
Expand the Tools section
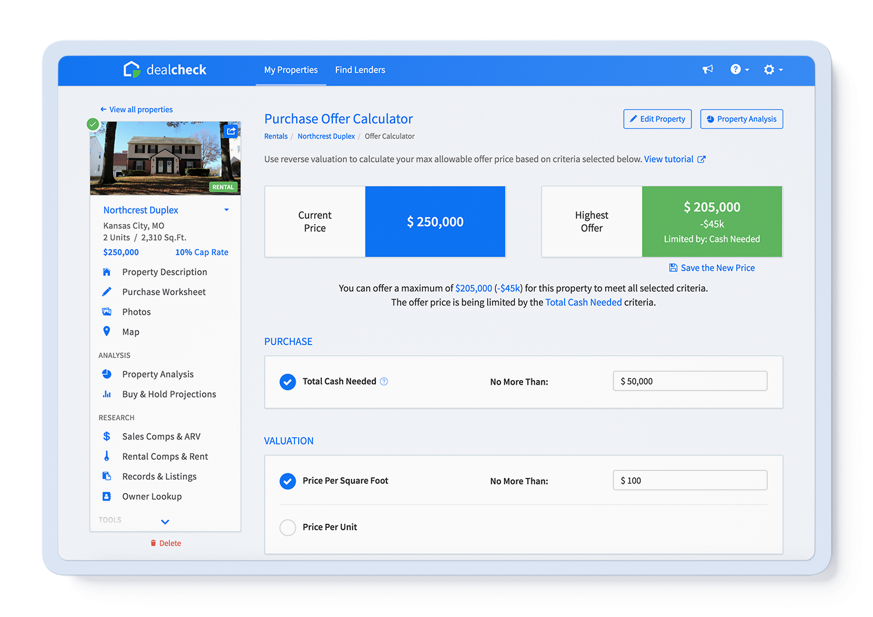tap(165, 522)
